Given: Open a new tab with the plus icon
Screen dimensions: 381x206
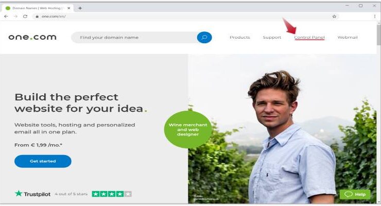Looking at the screenshot, I should [x=80, y=8].
